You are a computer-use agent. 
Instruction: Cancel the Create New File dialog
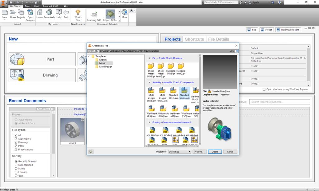click(x=230, y=152)
